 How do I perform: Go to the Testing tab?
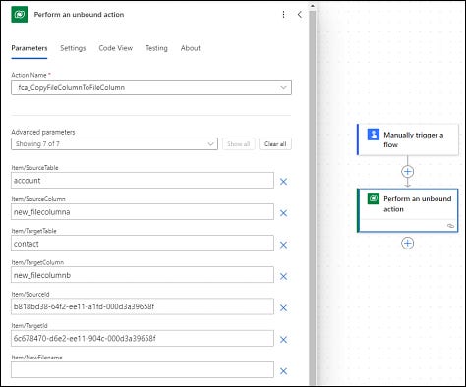(156, 48)
